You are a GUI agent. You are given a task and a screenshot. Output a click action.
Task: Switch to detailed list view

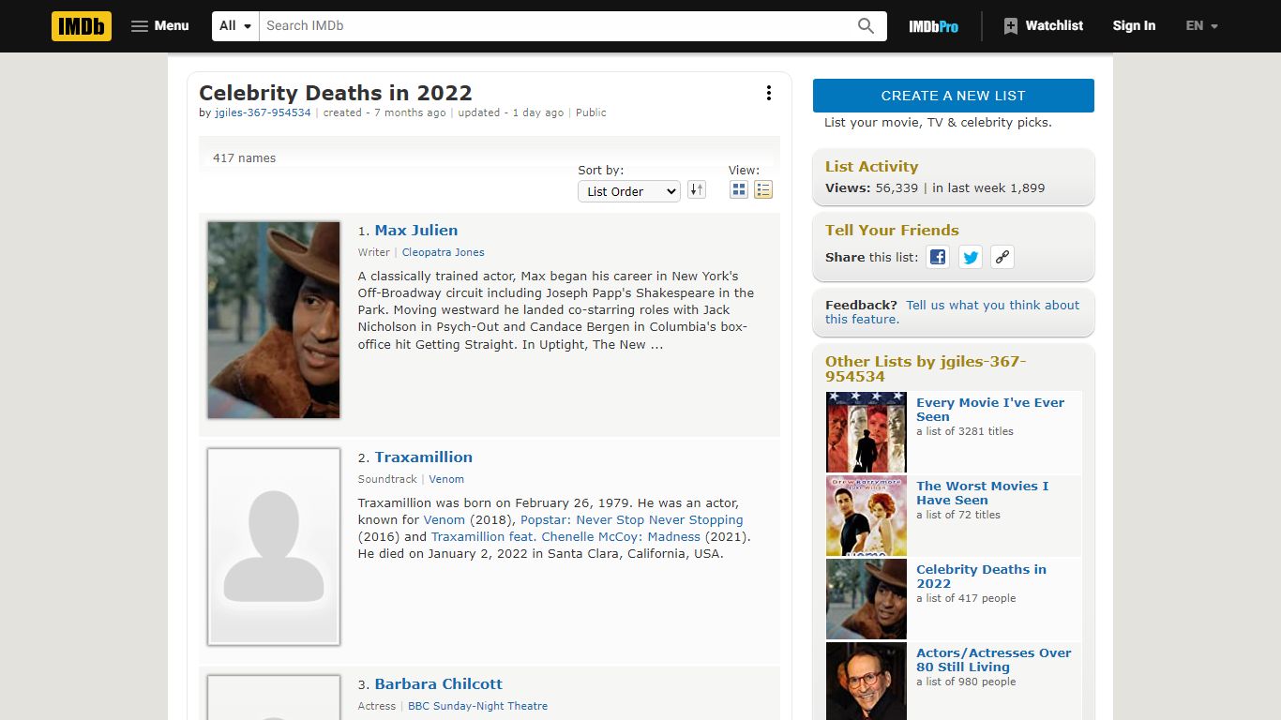[x=763, y=190]
